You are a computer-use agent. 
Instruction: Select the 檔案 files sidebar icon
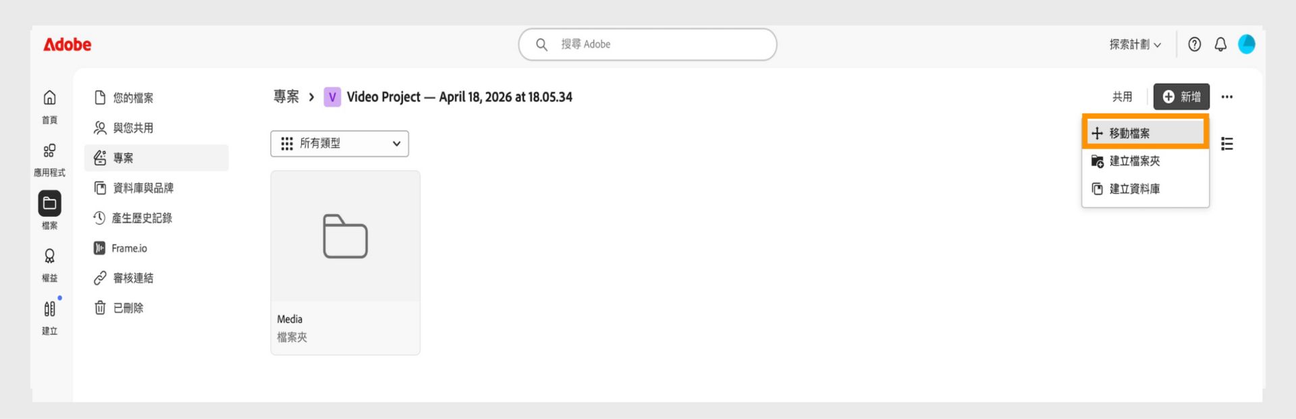pyautogui.click(x=49, y=203)
